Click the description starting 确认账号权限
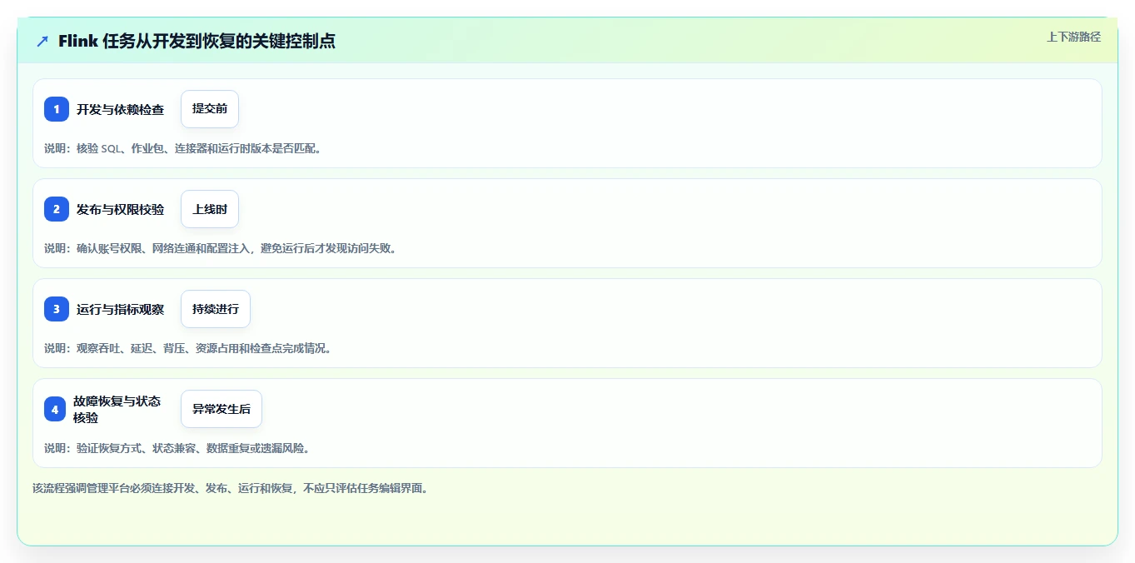1135x563 pixels. click(x=221, y=248)
